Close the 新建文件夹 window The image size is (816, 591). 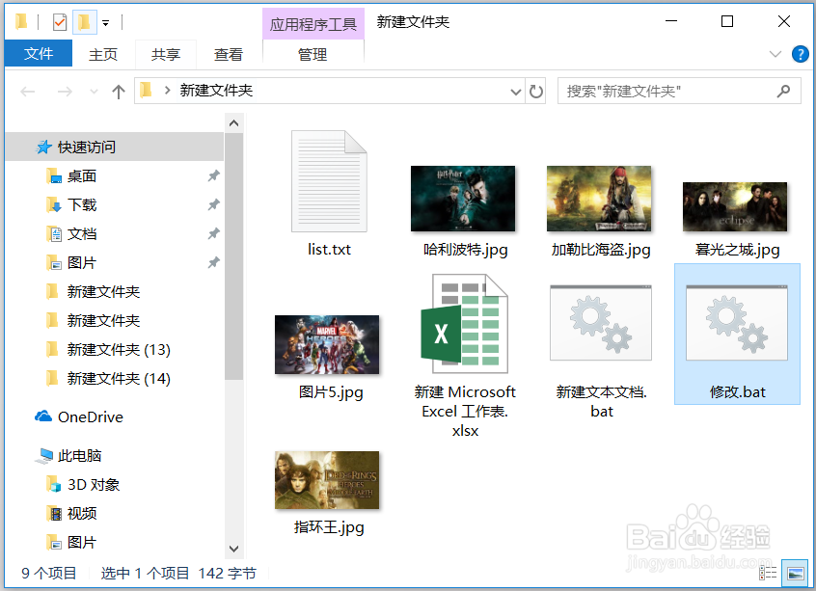pos(784,21)
